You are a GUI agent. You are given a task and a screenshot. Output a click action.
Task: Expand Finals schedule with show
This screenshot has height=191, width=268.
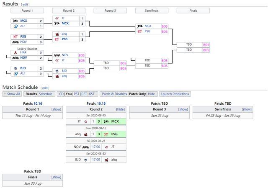coord(56,177)
